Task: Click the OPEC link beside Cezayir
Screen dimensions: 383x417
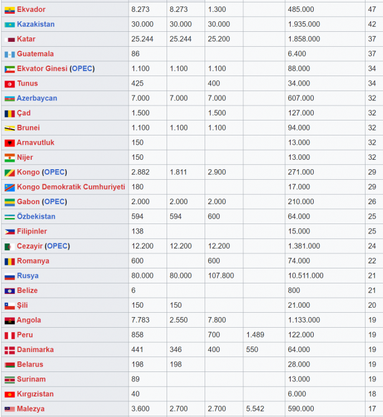Action: pos(57,246)
